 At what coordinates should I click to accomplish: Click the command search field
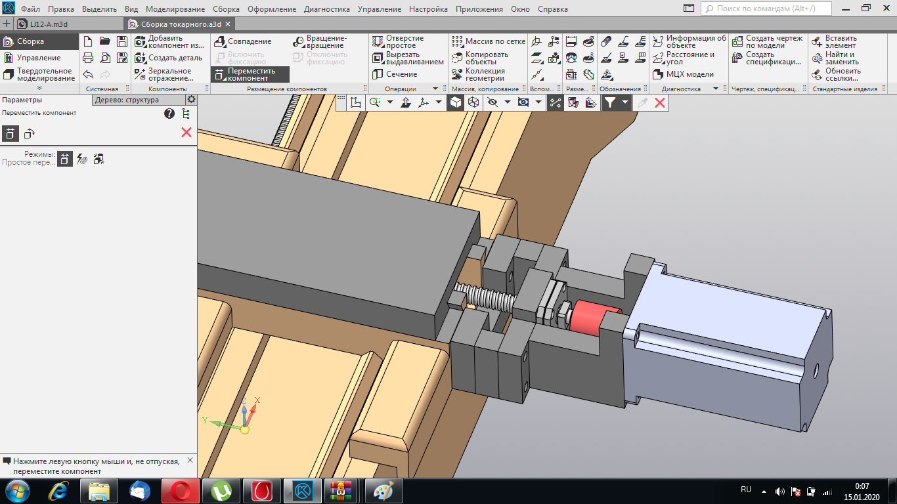click(x=766, y=9)
